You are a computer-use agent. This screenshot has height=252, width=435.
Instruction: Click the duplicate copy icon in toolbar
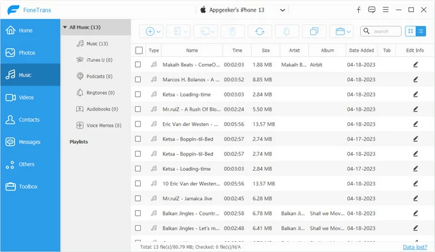point(314,31)
